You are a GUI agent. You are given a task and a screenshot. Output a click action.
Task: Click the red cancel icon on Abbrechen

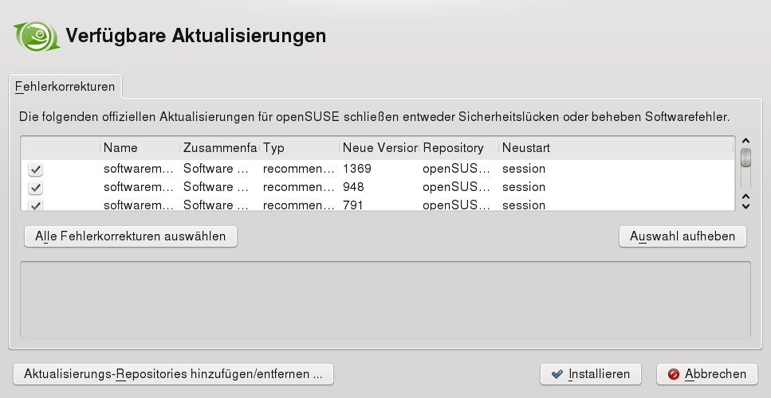coord(674,374)
